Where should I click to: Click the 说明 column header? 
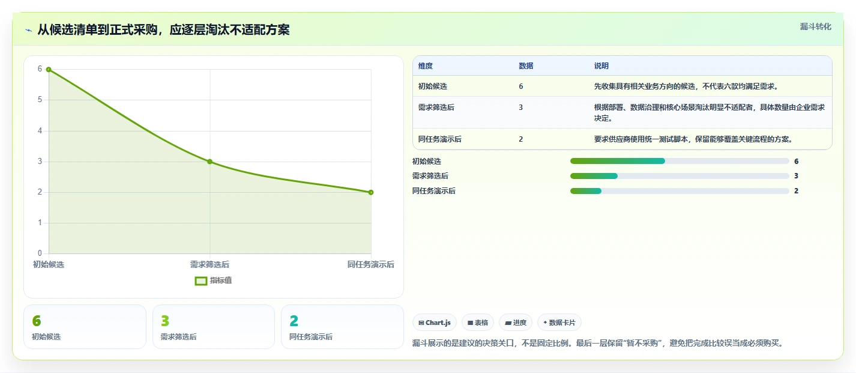point(601,66)
